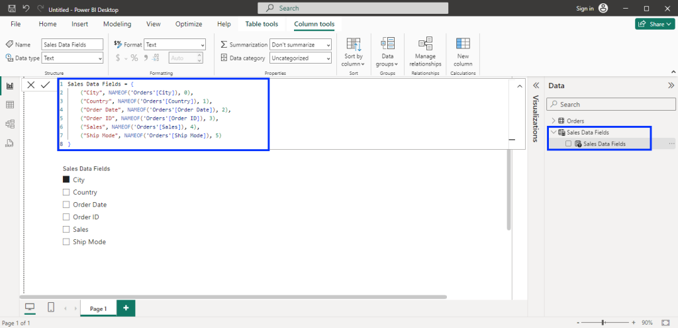
Task: Click the zoom slider handle
Action: click(x=603, y=323)
